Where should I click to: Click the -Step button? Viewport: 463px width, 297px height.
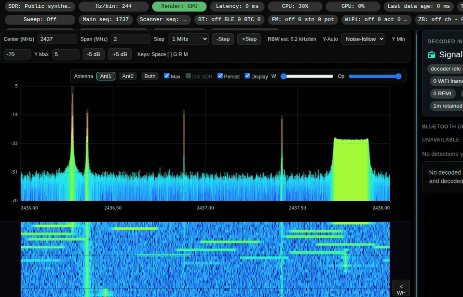click(223, 39)
